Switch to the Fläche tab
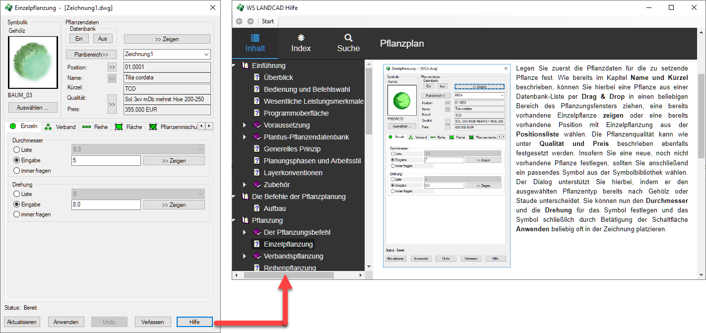This screenshot has width=706, height=333. click(x=128, y=127)
